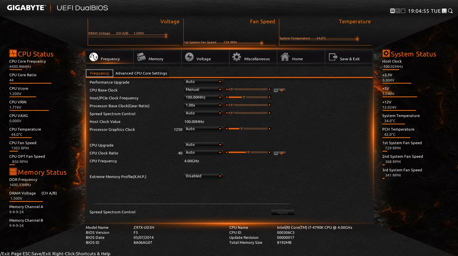The height and width of the screenshot is (256, 458).
Task: Open the Performance Upgrade dropdown
Action: click(203, 82)
